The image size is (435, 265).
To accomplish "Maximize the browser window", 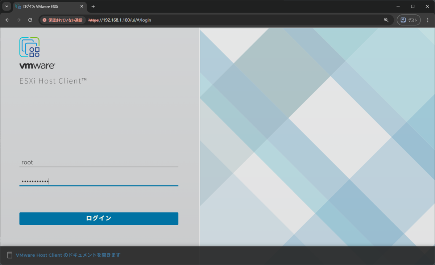I will pos(413,6).
